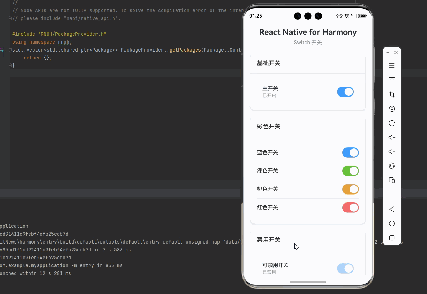The width and height of the screenshot is (427, 294).
Task: Toggle the 橙色开关 orange switch
Action: coord(350,189)
